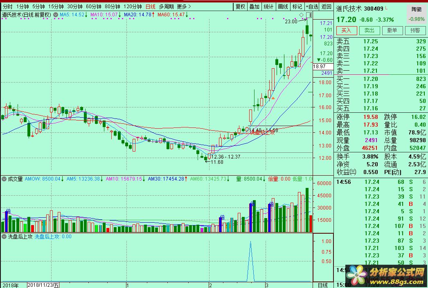Click the 23.00 high price annotation
The width and height of the screenshot is (428, 288).
[x=291, y=22]
